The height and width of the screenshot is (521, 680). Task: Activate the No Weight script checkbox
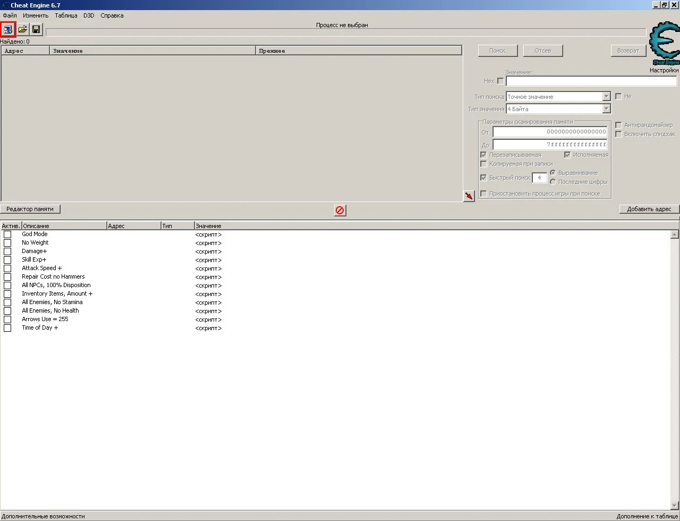[x=7, y=243]
